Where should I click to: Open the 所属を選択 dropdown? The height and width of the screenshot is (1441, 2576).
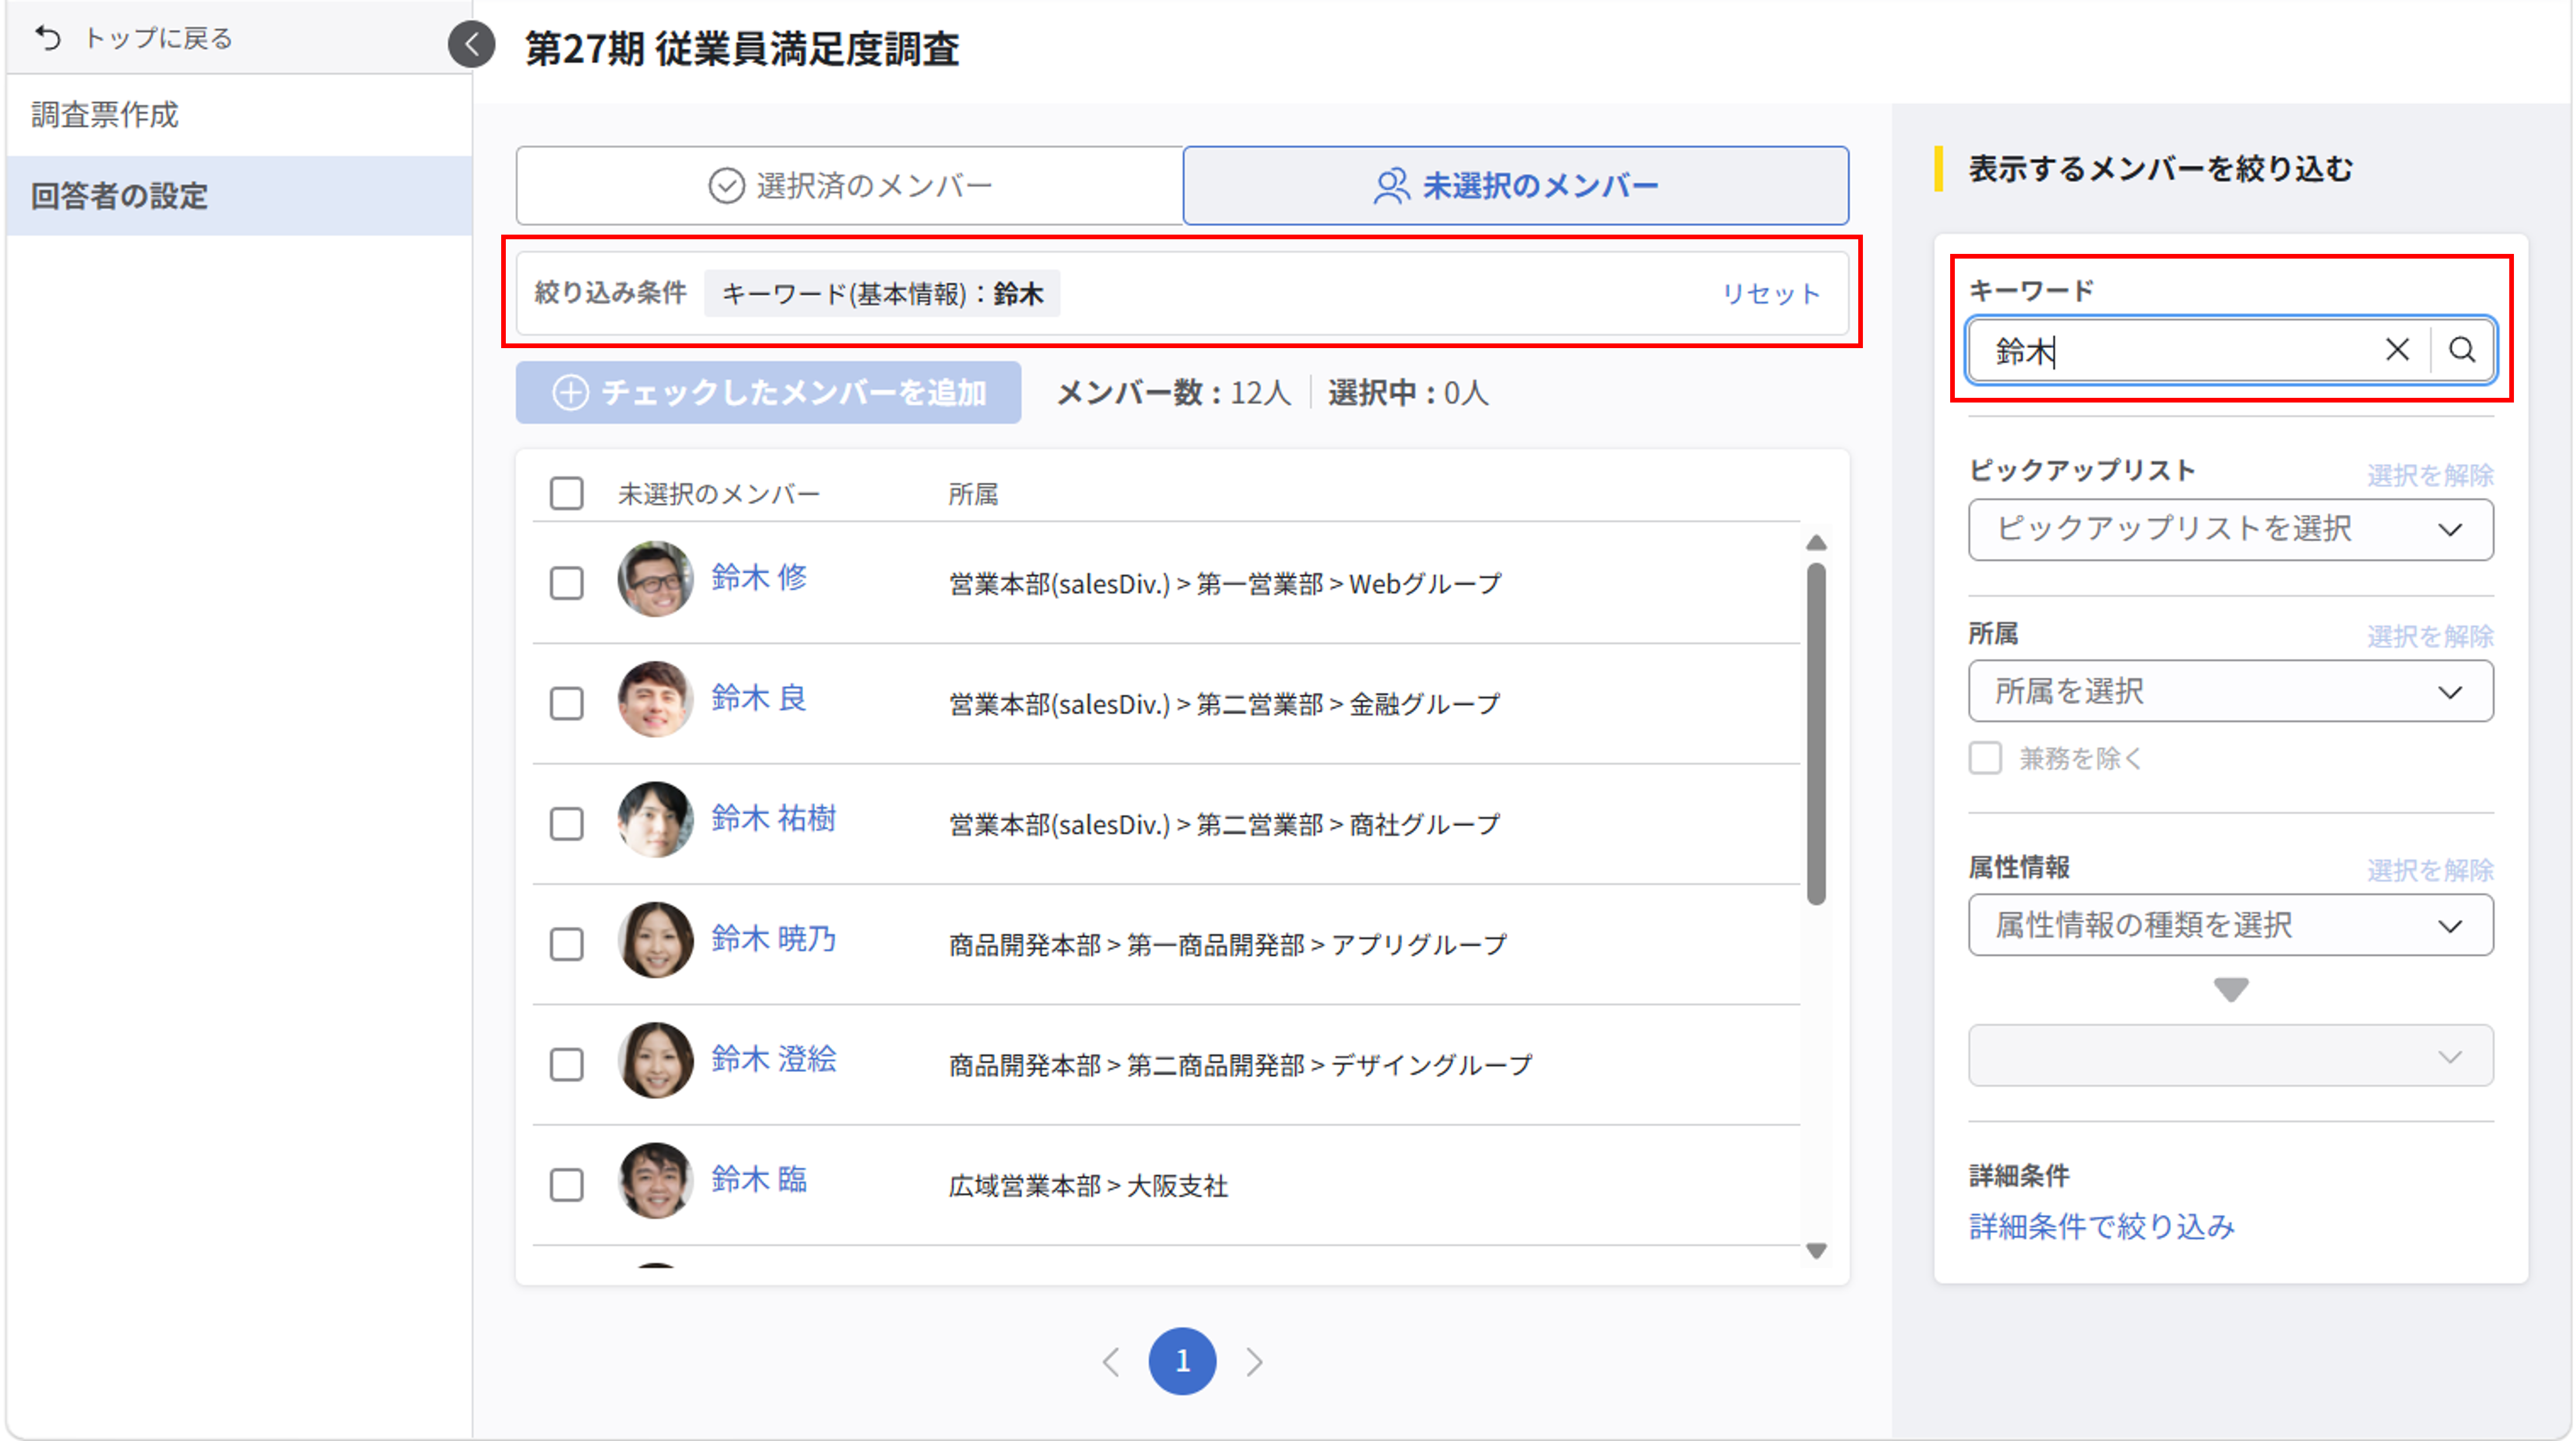pyautogui.click(x=2230, y=692)
